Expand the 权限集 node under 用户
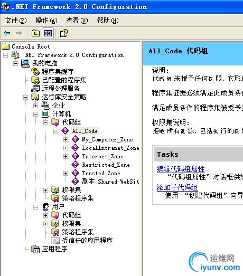 [45, 224]
